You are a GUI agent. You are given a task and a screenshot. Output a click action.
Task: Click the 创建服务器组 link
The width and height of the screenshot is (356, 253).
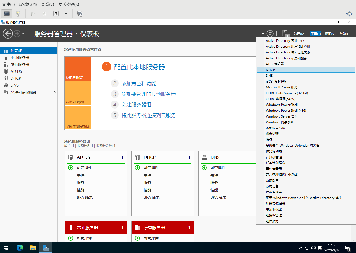pos(136,105)
